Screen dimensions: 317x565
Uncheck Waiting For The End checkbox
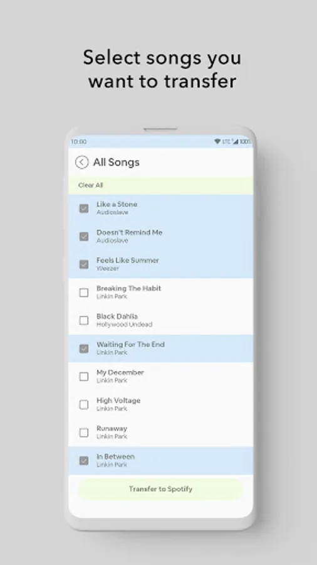[84, 348]
